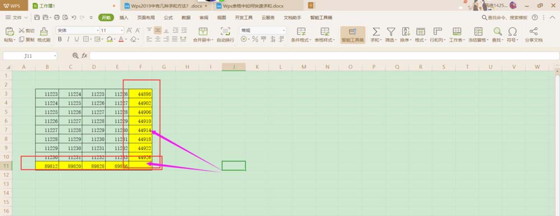Click the Start (开始) tab button
Screen dimensions: 560x216
[106, 17]
